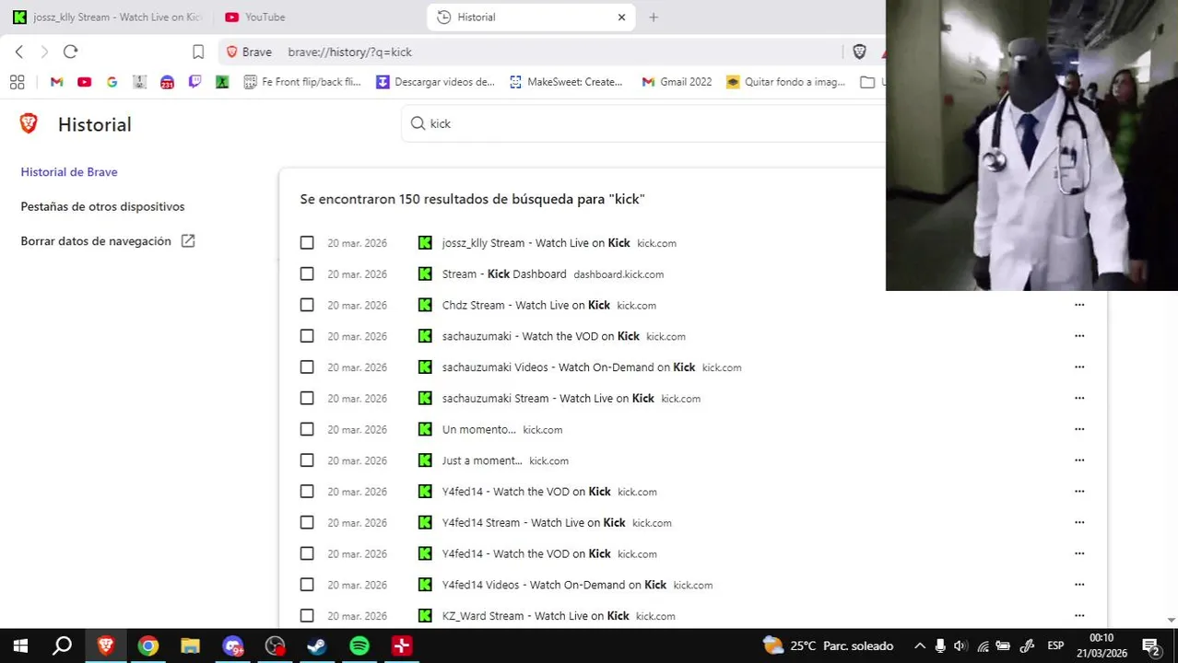1178x663 pixels.
Task: Check the Just a moment... entry
Action: coord(307,460)
